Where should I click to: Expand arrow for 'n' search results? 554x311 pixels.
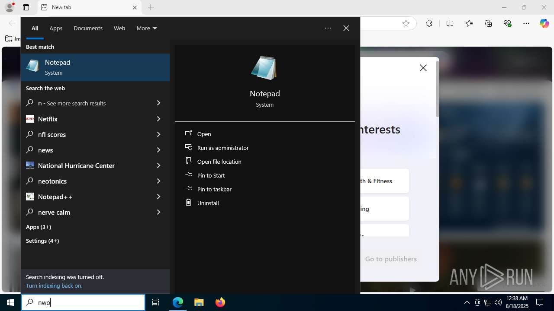tap(158, 103)
